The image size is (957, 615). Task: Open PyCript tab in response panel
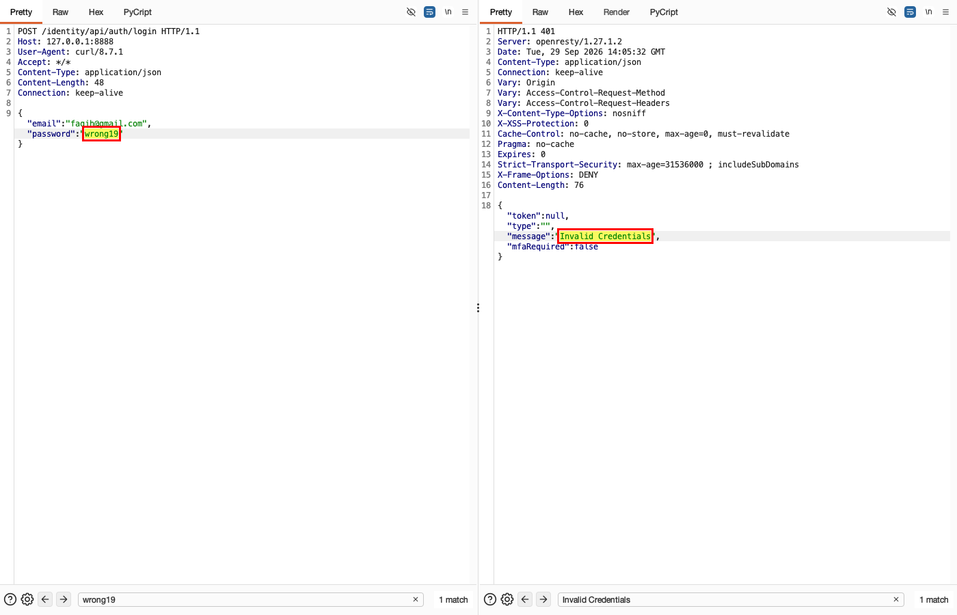coord(664,12)
